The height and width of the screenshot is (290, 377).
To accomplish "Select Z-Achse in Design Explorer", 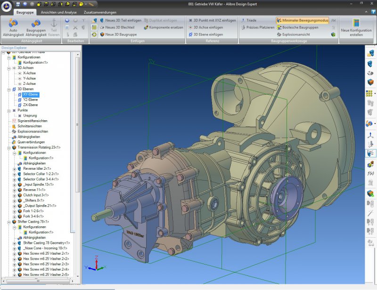I will point(29,84).
